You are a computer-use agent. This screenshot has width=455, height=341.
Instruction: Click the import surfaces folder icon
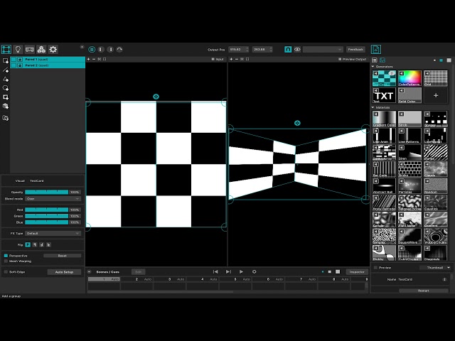(5, 118)
